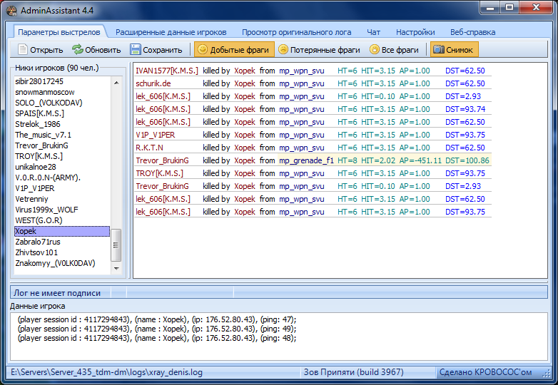This screenshot has height=385, width=558.
Task: Select player Strelok_1986
Action: point(62,124)
